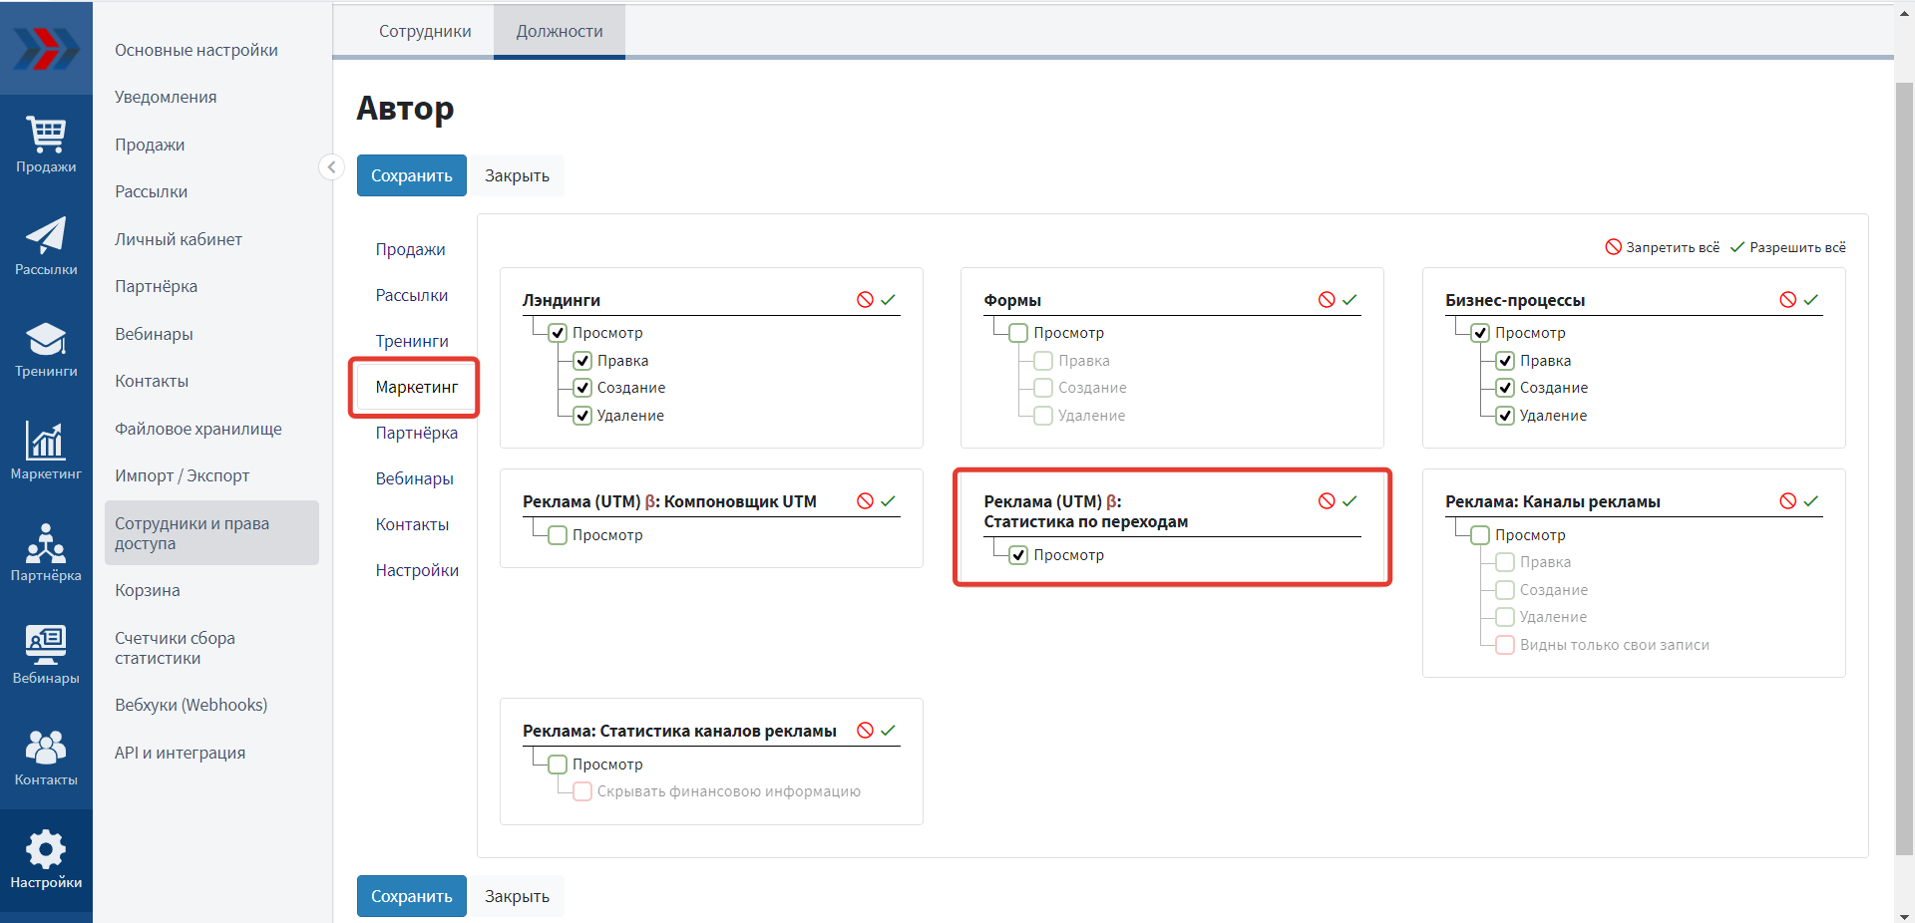Click the bottom Закрыть button
The width and height of the screenshot is (1915, 923).
[517, 896]
